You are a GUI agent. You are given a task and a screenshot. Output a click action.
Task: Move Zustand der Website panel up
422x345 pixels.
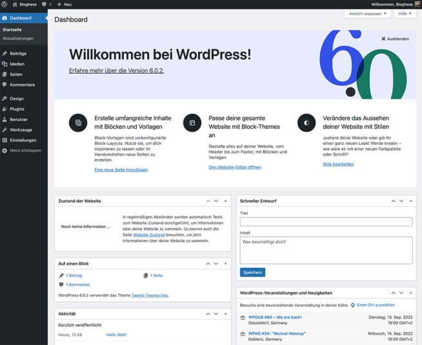(208, 201)
